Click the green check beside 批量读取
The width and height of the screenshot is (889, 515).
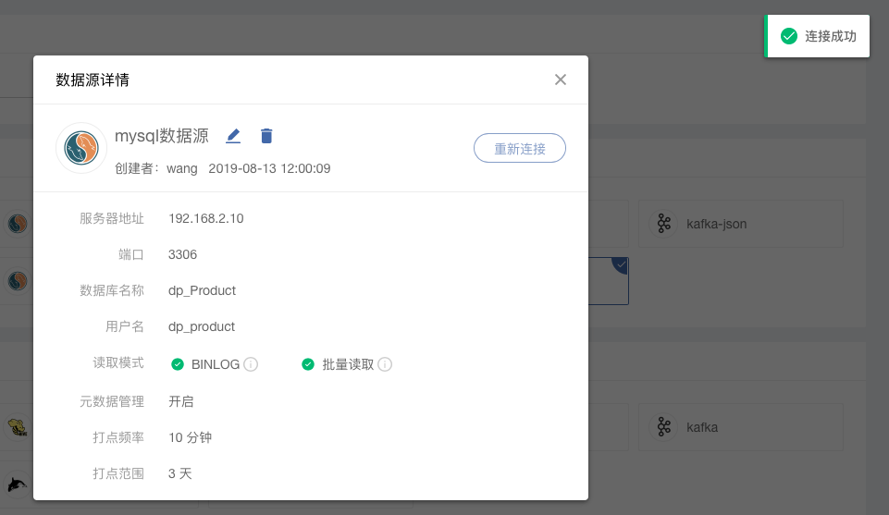(308, 364)
